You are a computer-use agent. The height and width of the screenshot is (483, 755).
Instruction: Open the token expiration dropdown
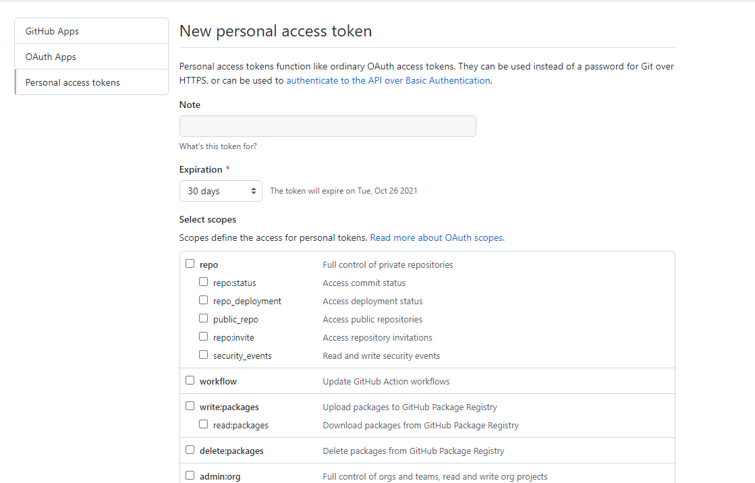tap(221, 191)
